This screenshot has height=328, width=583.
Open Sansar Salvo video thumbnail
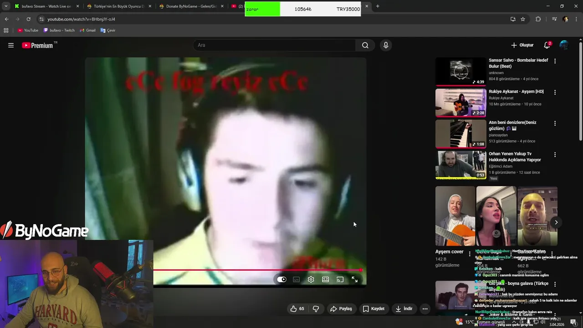(x=460, y=72)
